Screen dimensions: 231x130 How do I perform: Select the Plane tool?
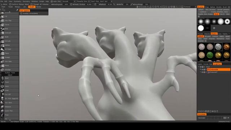[x=10, y=53]
